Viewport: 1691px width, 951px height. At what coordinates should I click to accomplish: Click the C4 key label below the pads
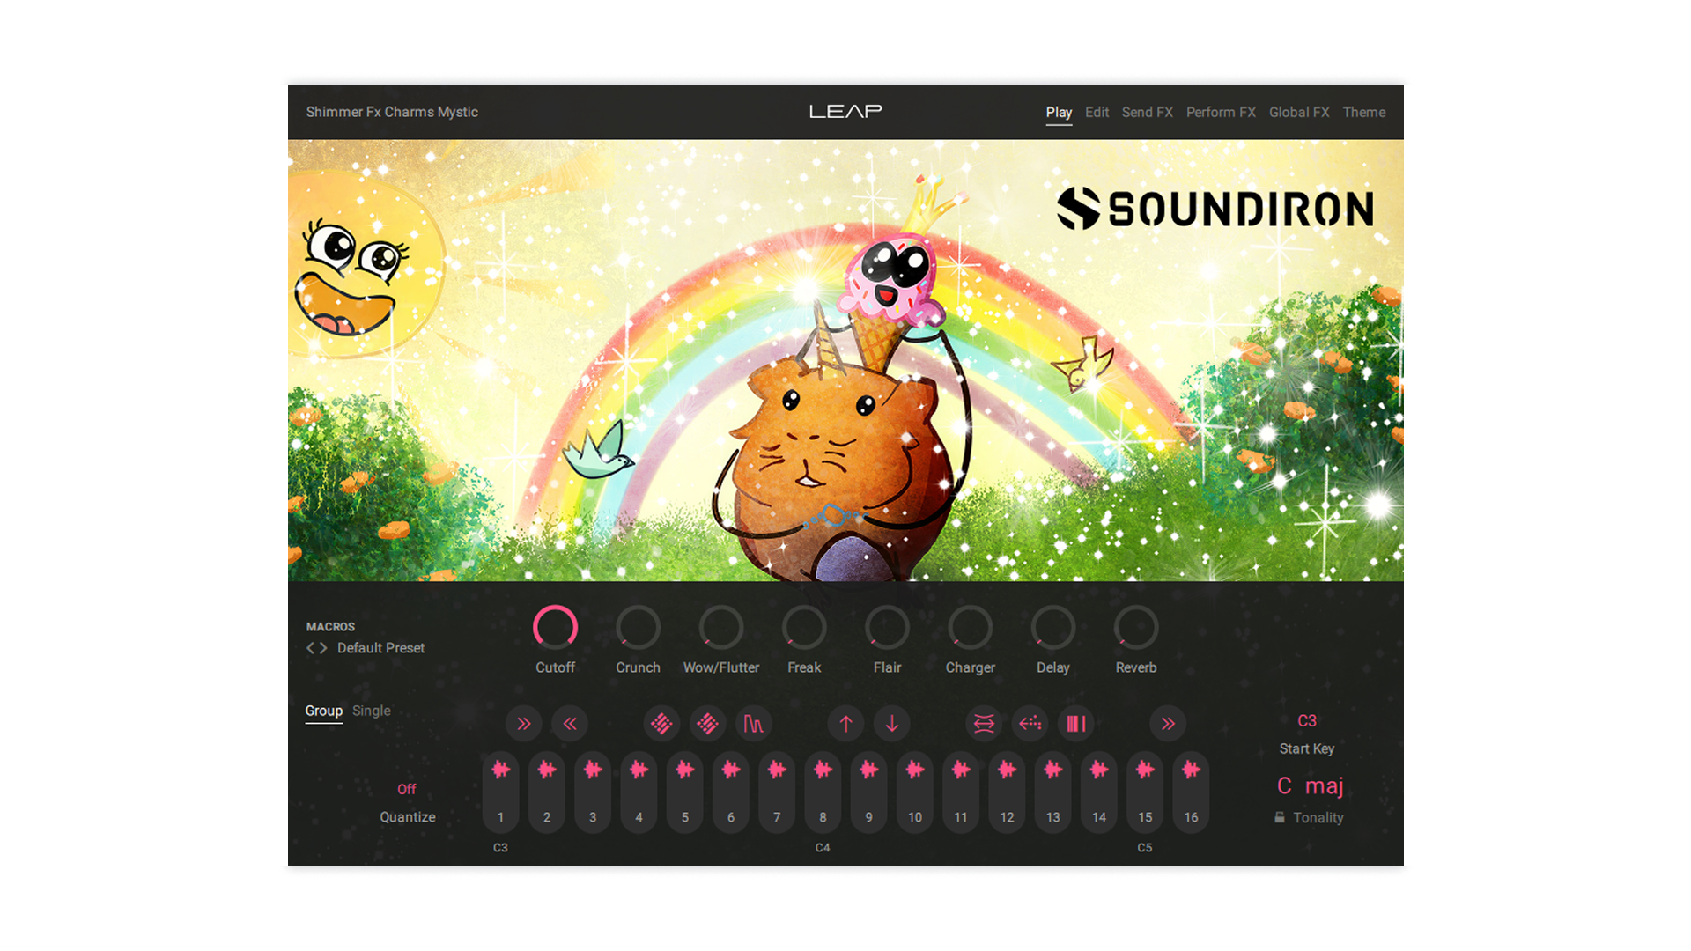823,848
